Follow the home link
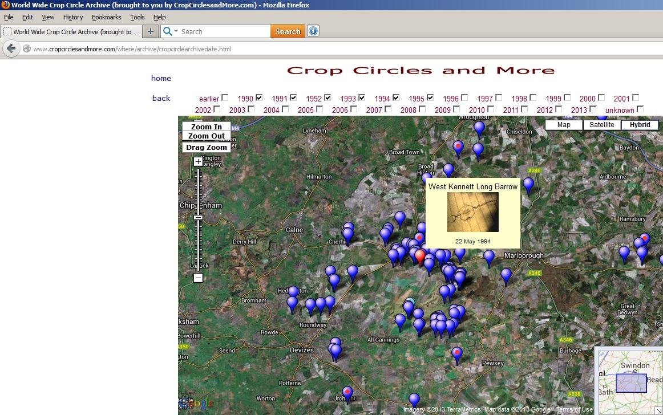663x415 pixels. 161,78
